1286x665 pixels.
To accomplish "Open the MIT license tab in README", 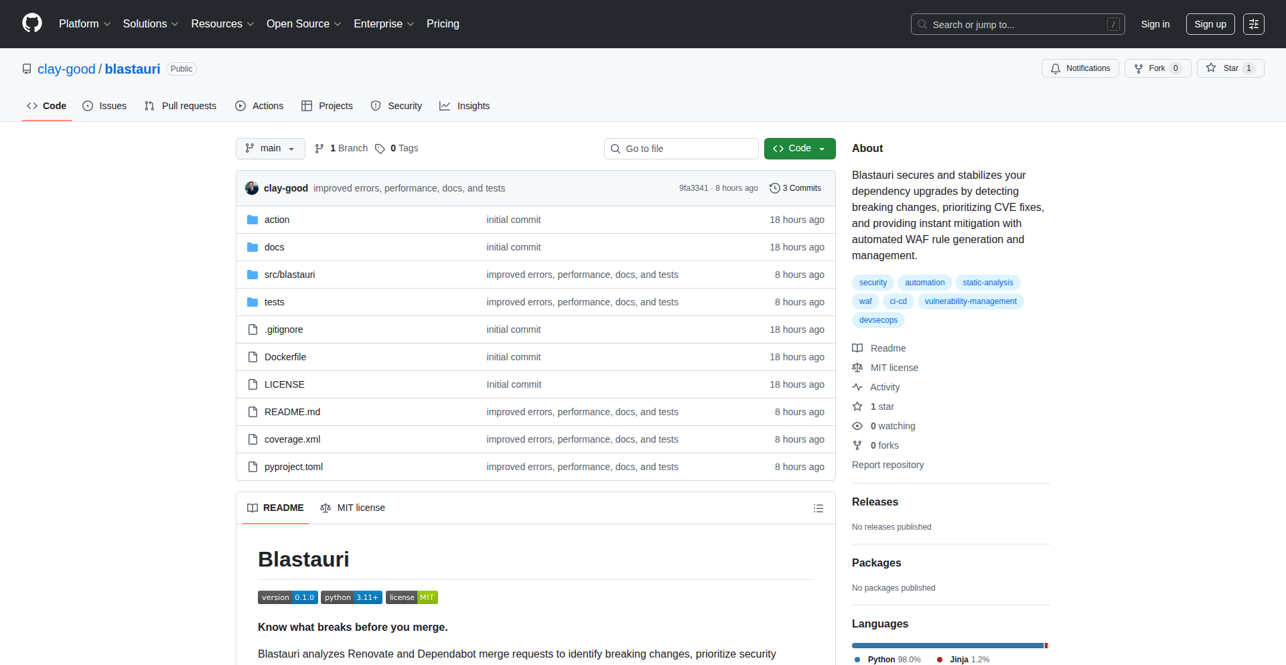I will 353,508.
